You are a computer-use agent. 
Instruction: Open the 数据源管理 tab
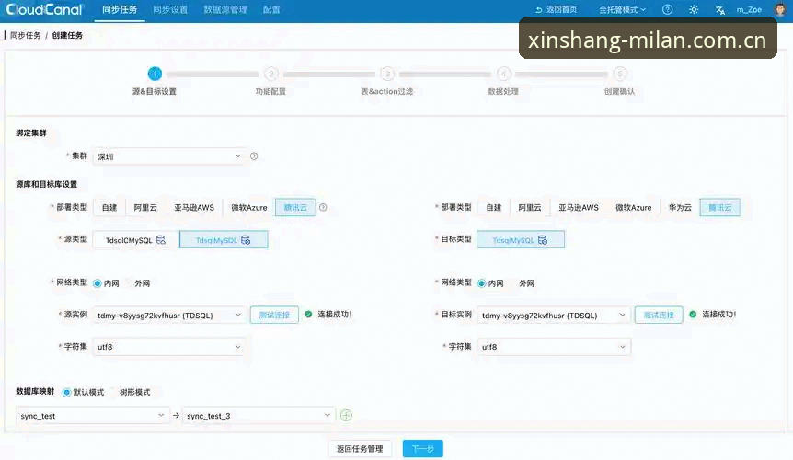pyautogui.click(x=225, y=9)
